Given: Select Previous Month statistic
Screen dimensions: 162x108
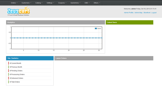Looking at the screenshot, I should (x=16, y=67).
